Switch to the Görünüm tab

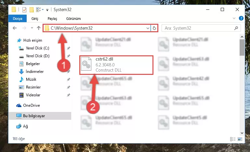[x=73, y=19]
